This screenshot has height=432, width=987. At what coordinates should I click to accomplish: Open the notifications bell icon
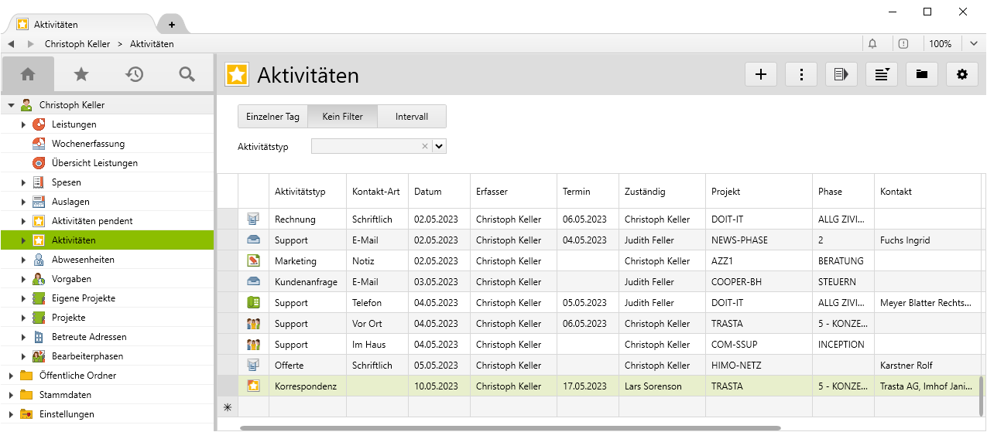point(873,44)
